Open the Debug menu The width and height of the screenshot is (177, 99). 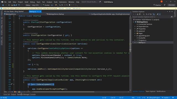click(32, 2)
